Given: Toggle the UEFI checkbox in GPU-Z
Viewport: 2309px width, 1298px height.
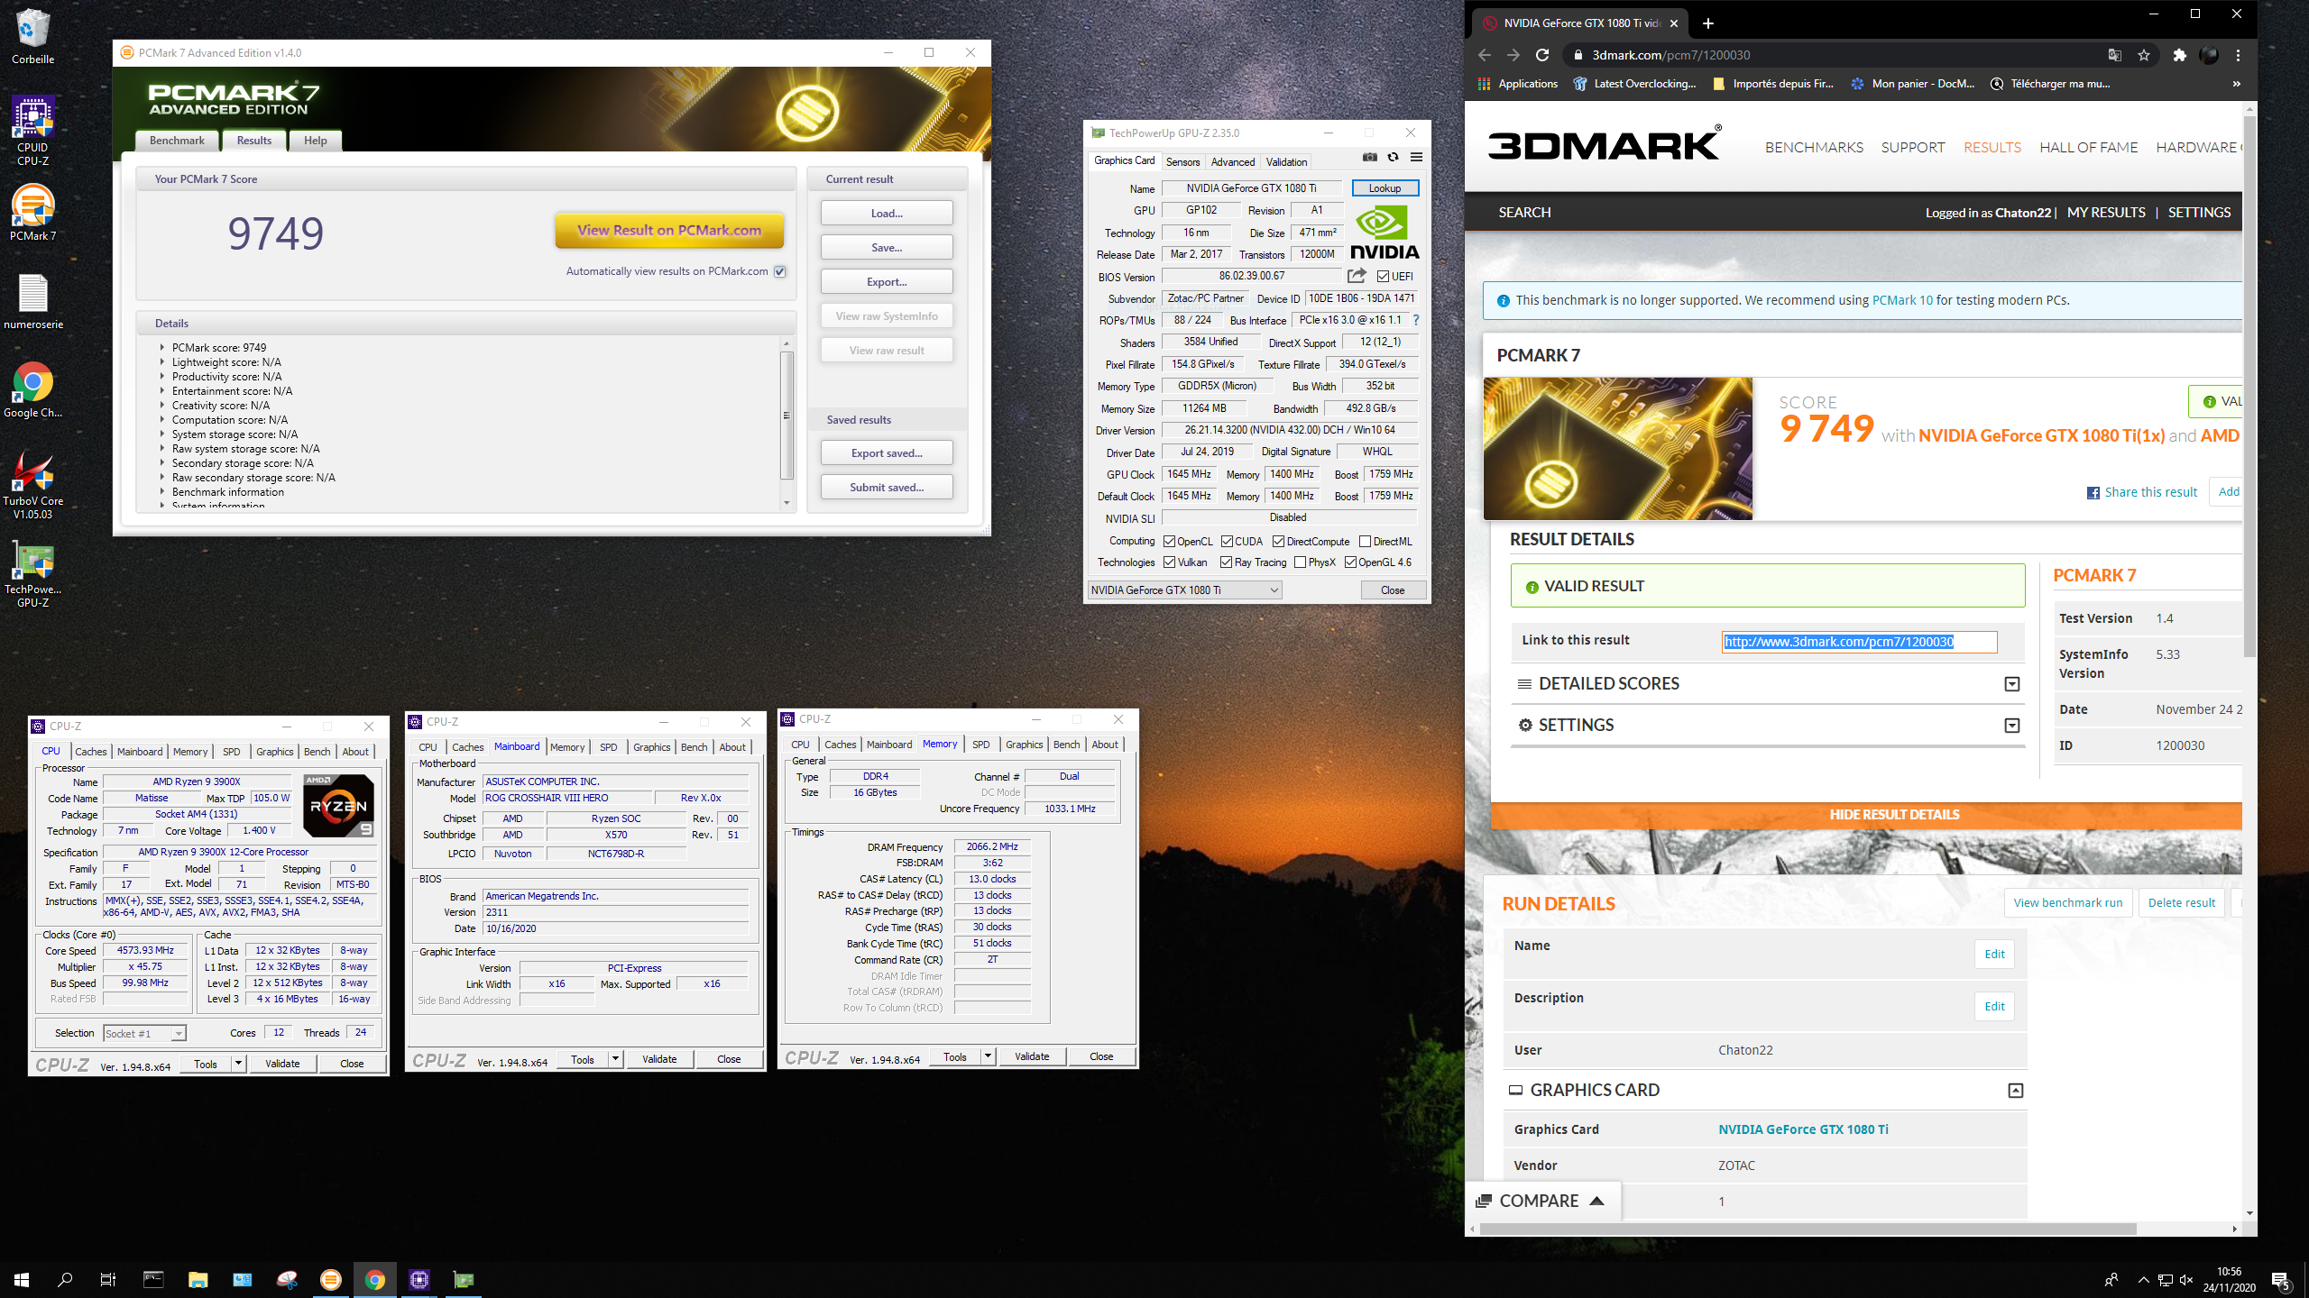Looking at the screenshot, I should [1383, 277].
